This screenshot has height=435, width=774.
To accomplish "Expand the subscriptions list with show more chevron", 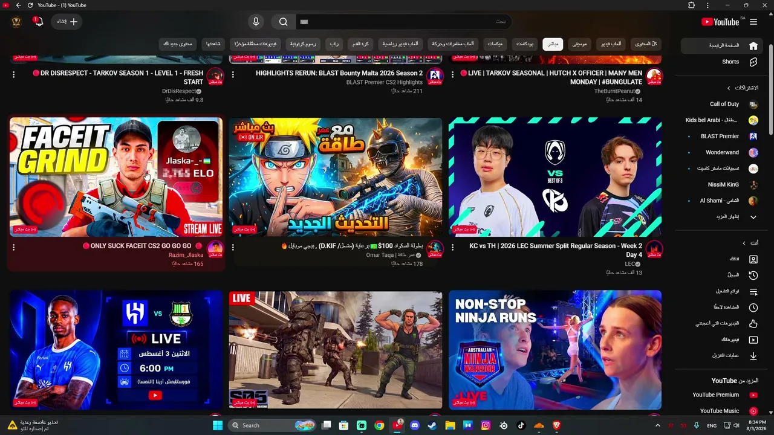I will tap(753, 217).
